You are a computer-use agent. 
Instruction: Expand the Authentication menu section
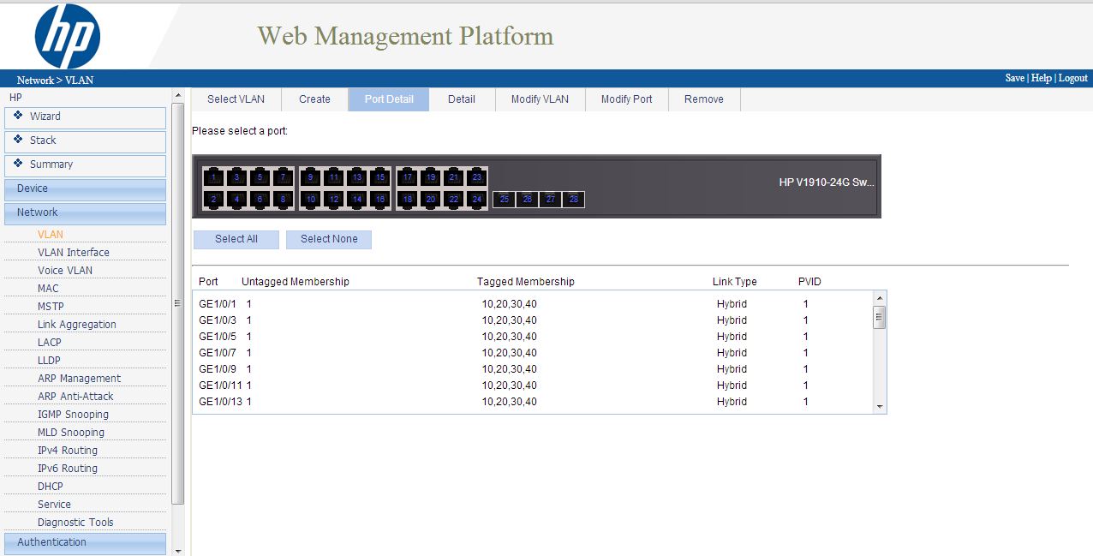85,542
